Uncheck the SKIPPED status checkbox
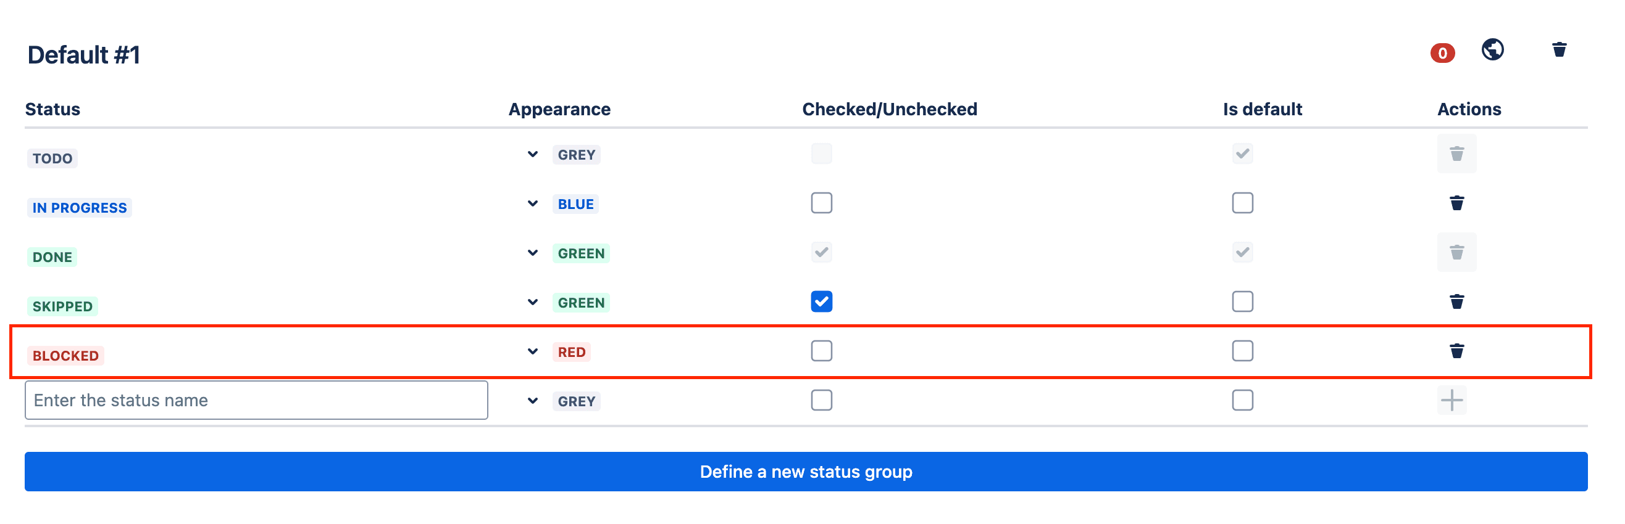This screenshot has width=1625, height=524. (821, 302)
